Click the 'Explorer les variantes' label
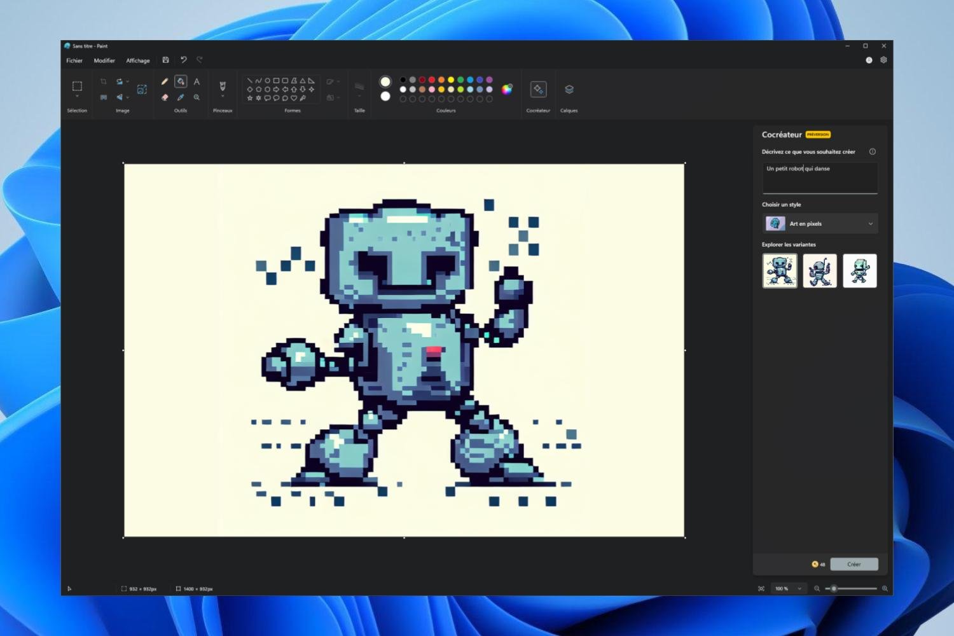 (x=789, y=244)
